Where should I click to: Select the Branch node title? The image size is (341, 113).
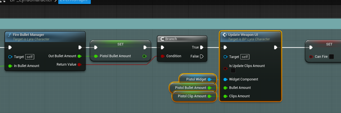pos(171,39)
